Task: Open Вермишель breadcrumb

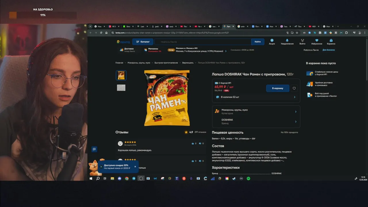Action: tap(188, 63)
